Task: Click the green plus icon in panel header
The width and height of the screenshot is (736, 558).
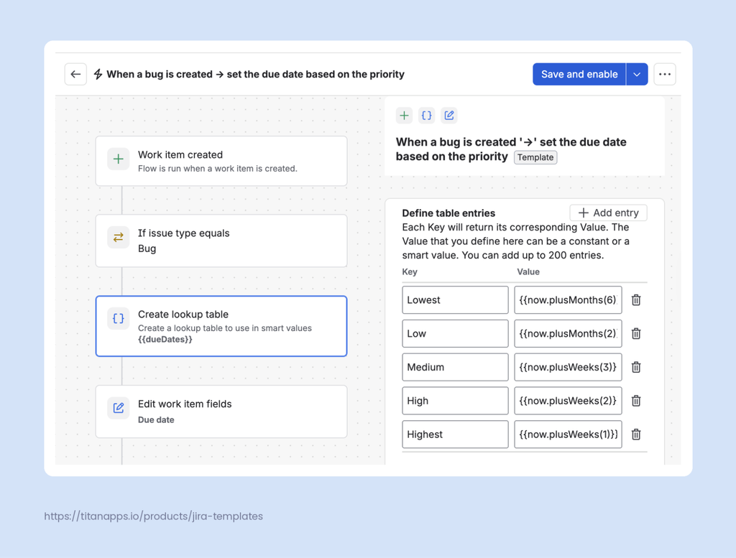Action: pos(404,116)
